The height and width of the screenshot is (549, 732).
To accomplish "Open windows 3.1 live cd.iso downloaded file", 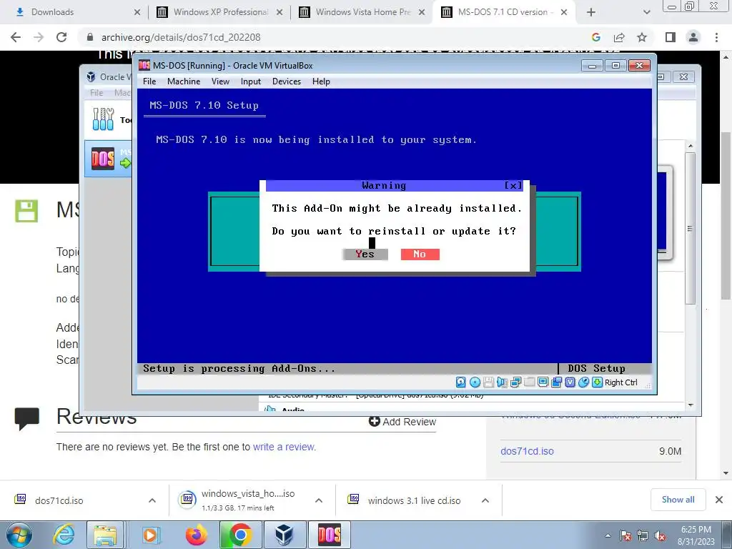I will click(414, 500).
